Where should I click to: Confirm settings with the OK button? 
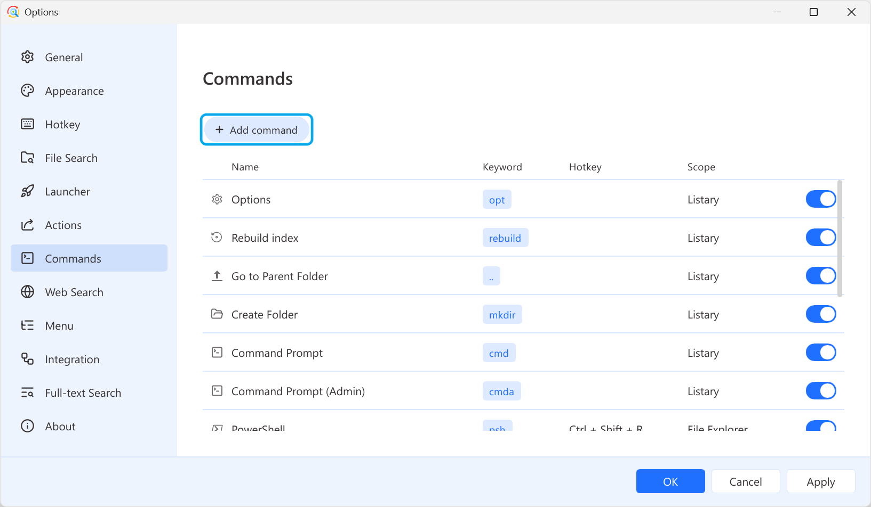[670, 481]
